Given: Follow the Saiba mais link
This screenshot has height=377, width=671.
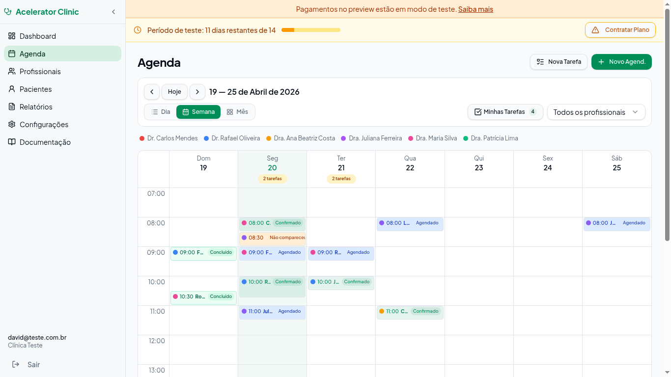Looking at the screenshot, I should pyautogui.click(x=475, y=9).
